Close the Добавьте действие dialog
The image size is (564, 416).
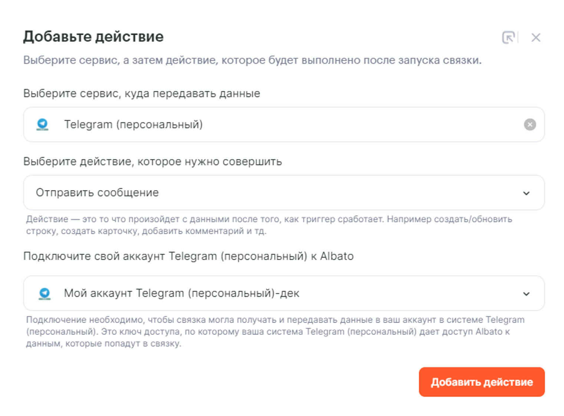pyautogui.click(x=535, y=37)
